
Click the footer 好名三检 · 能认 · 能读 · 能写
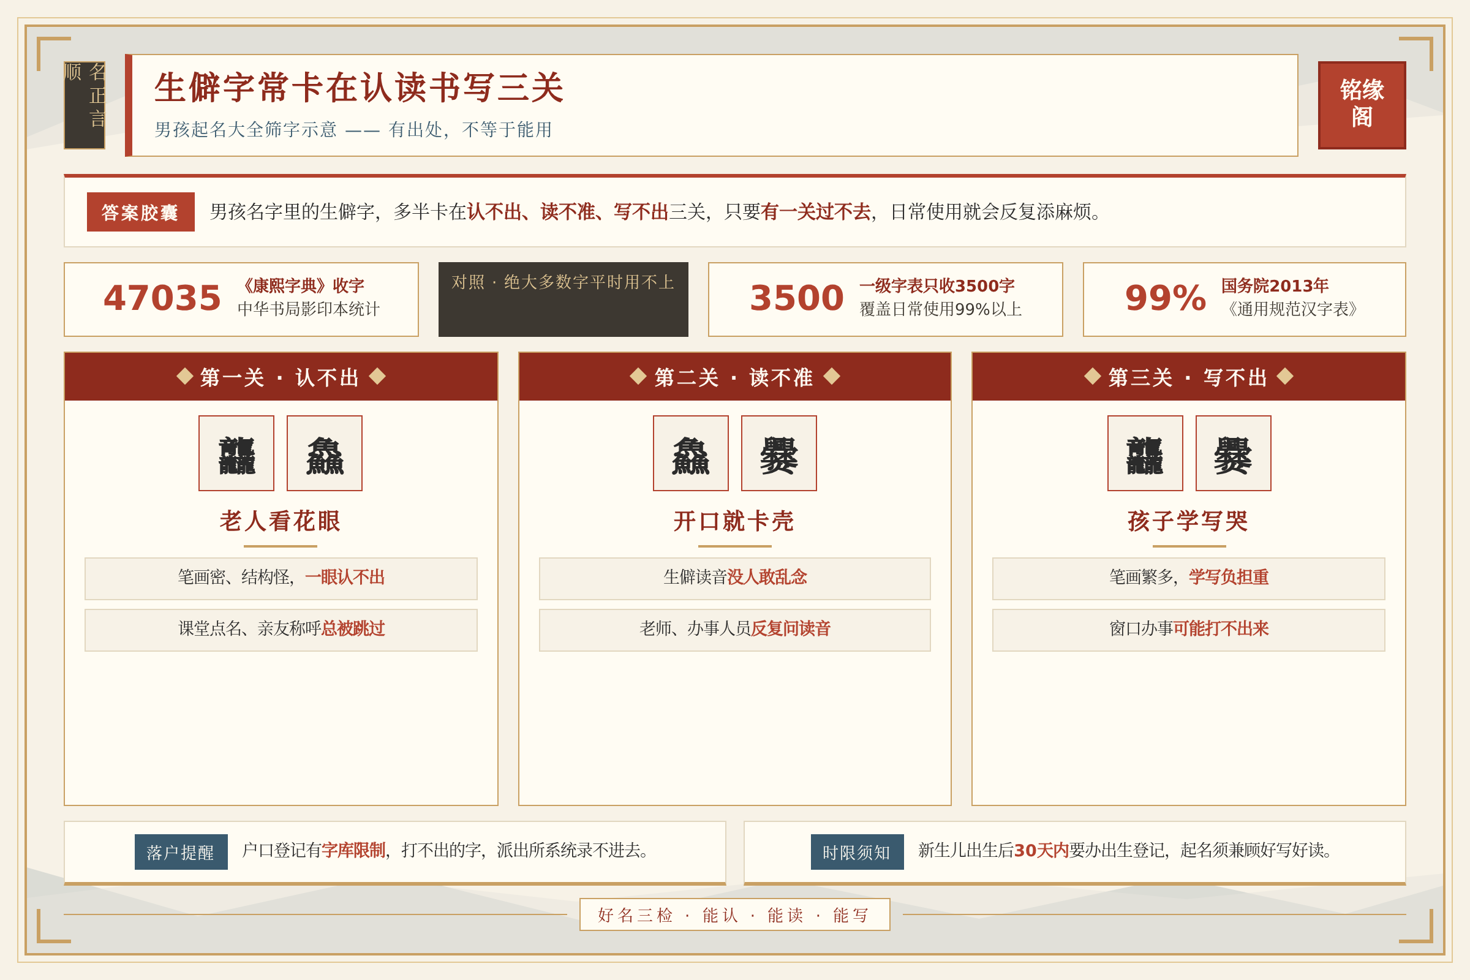click(x=735, y=914)
